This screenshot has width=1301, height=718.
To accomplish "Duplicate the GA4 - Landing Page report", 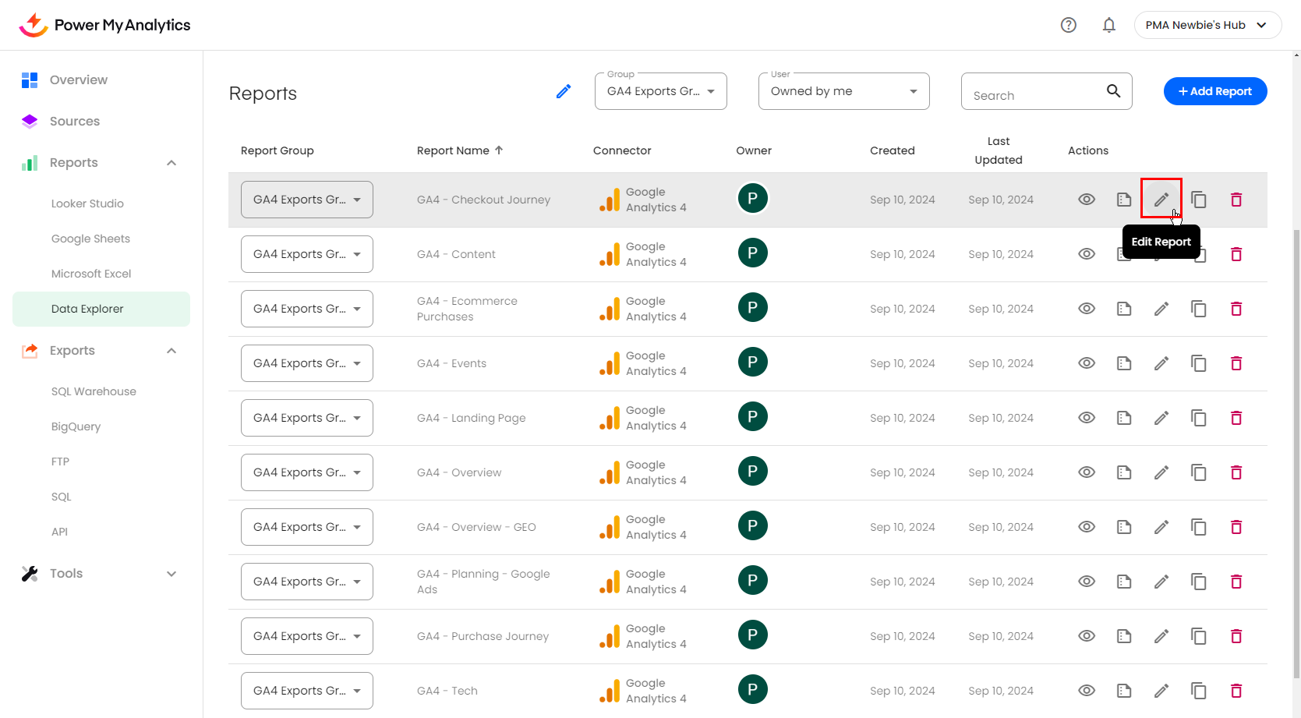I will [1198, 418].
